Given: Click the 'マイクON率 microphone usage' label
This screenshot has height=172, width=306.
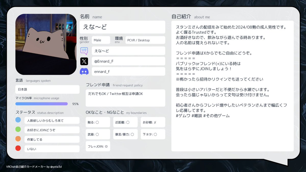Looking at the screenshot, I should click(x=37, y=98).
